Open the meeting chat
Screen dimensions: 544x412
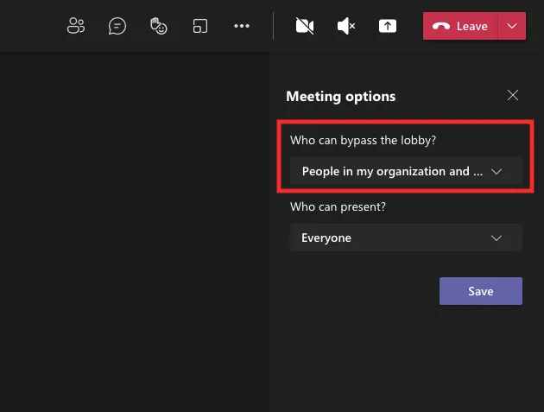point(117,26)
